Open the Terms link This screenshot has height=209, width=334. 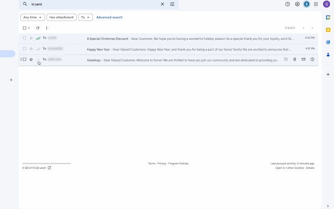(x=152, y=164)
